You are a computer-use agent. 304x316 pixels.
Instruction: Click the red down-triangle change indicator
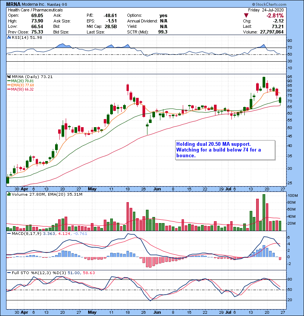tap(246, 16)
